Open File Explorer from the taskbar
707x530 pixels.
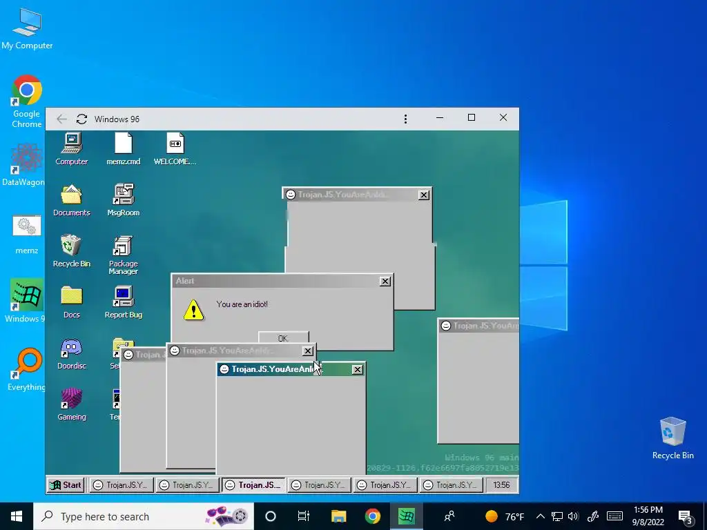[338, 516]
